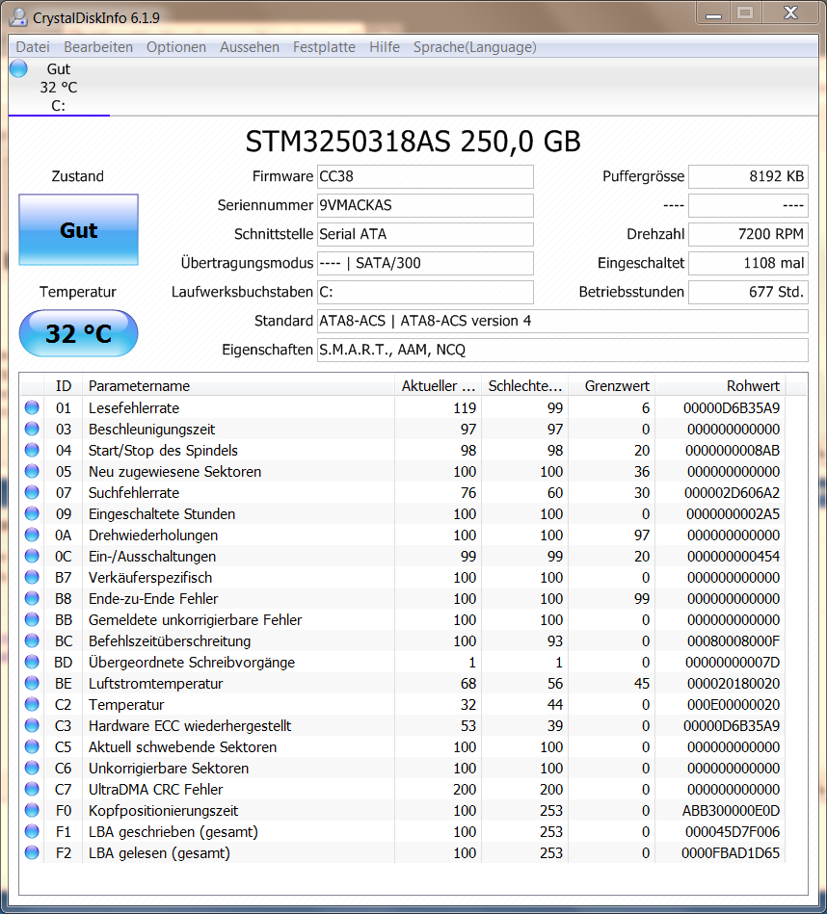Click the status icon for Unkorrigierbare Sektoren
This screenshot has height=914, width=827.
pyautogui.click(x=32, y=768)
